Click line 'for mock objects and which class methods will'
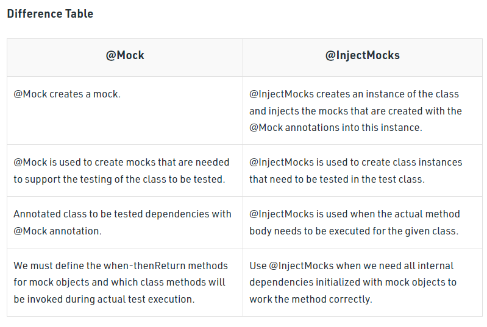 click(119, 283)
